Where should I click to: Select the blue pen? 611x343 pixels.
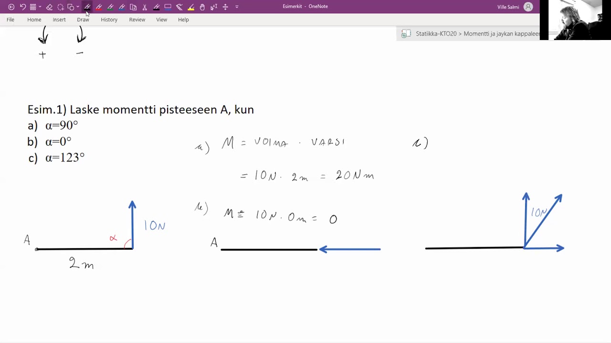pyautogui.click(x=122, y=7)
